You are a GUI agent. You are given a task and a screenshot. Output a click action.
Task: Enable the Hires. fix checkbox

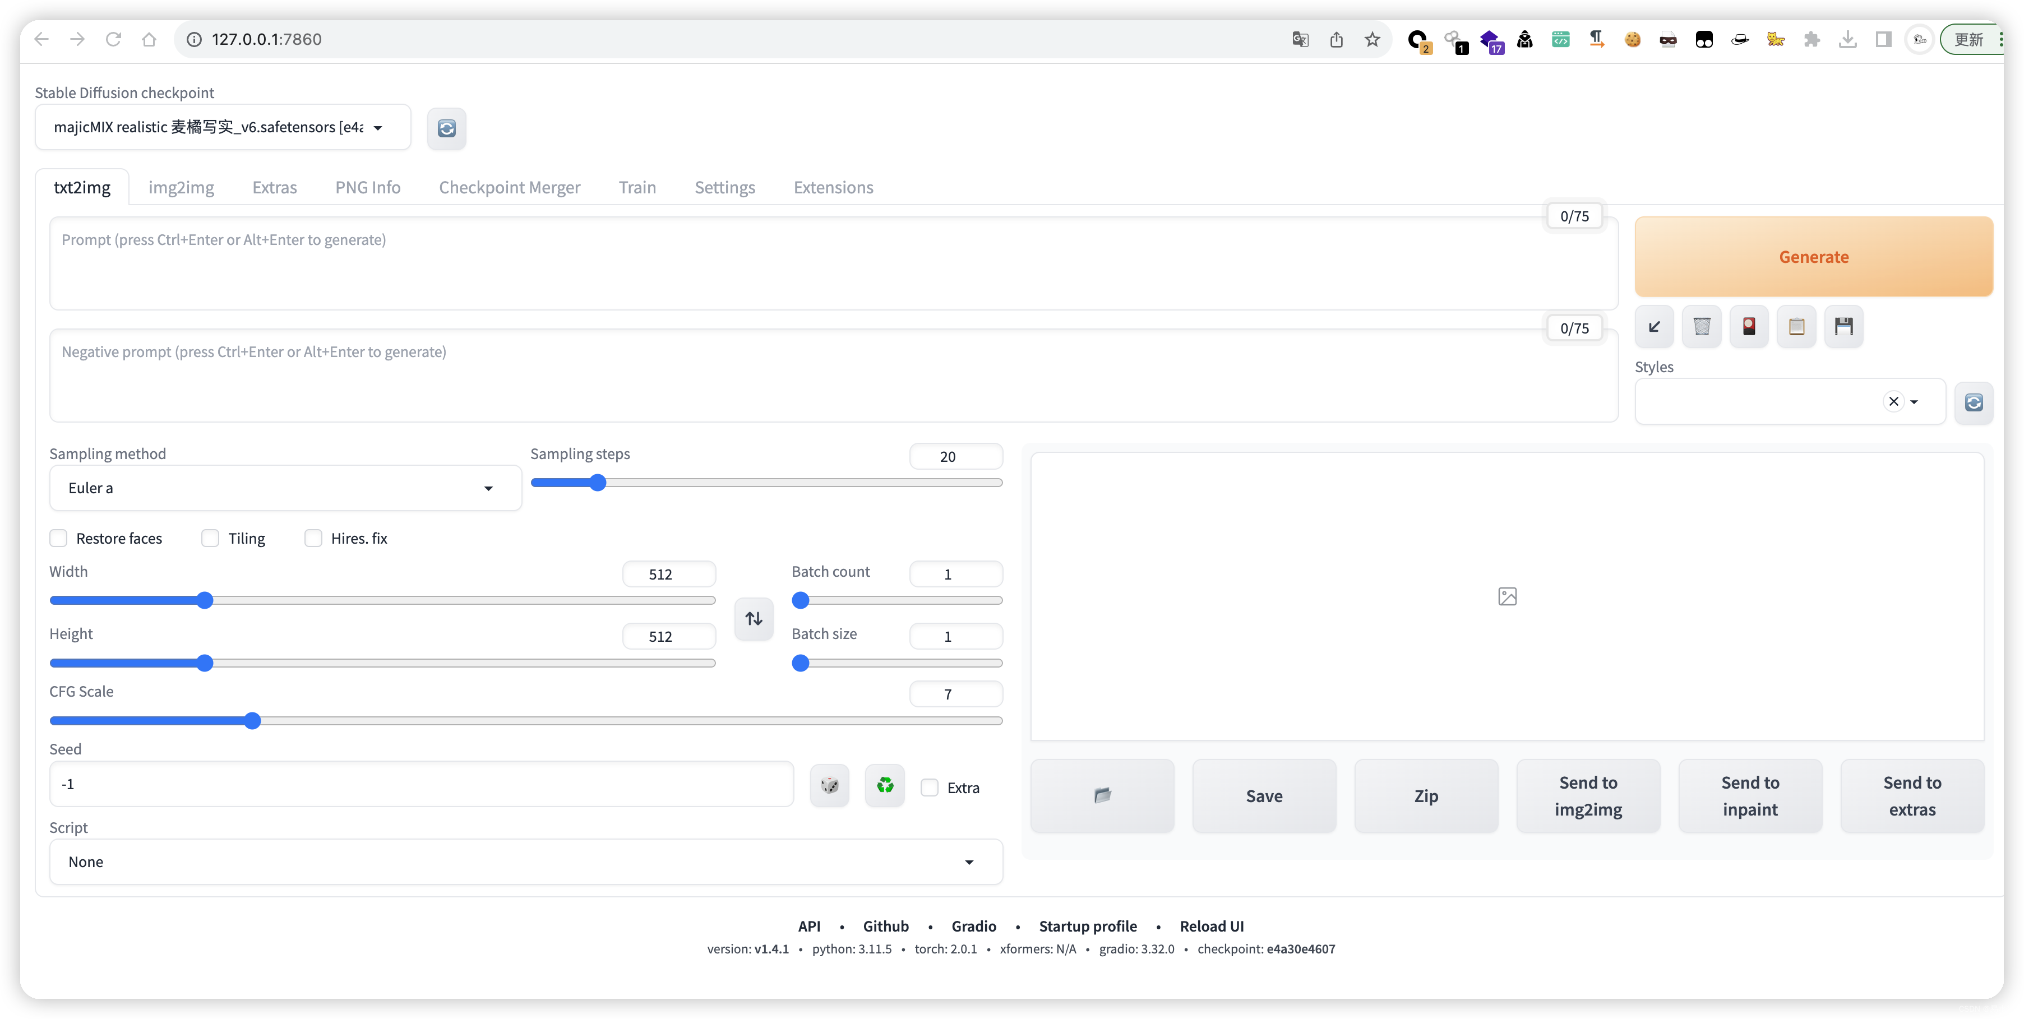[x=313, y=538]
